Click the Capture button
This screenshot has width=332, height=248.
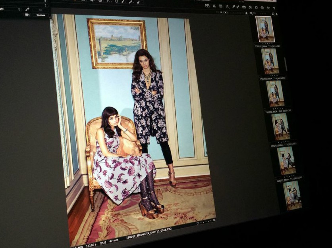41,15
